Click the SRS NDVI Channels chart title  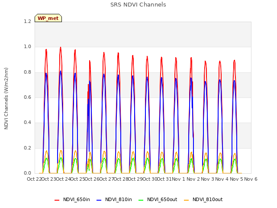(x=138, y=5)
